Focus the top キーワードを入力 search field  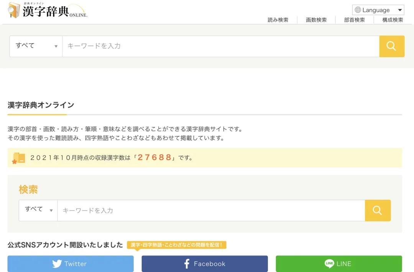coord(221,46)
